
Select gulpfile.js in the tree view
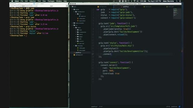(78, 52)
